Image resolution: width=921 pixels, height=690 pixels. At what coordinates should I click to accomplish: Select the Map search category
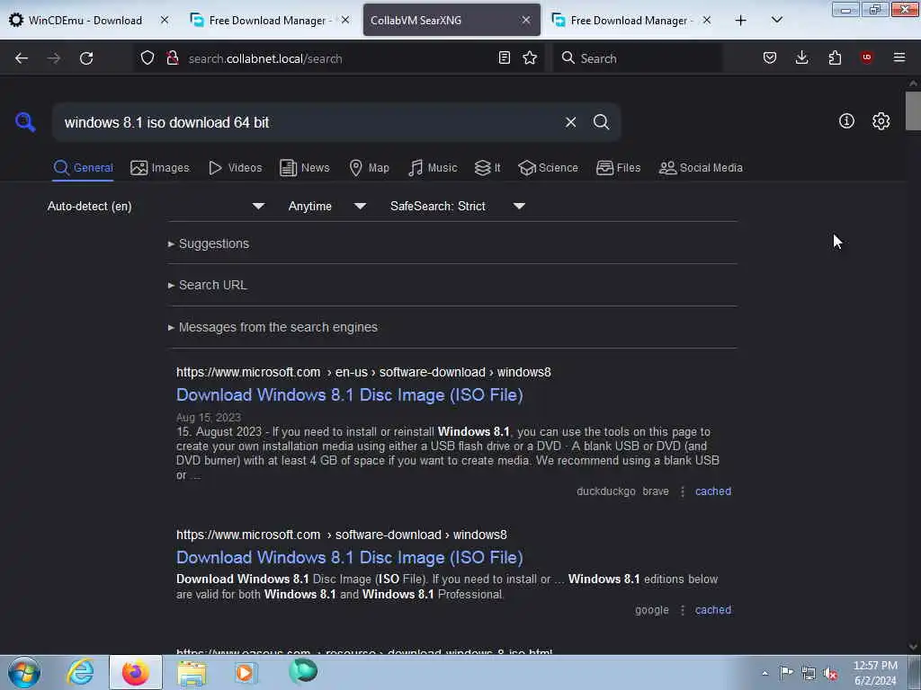[369, 168]
